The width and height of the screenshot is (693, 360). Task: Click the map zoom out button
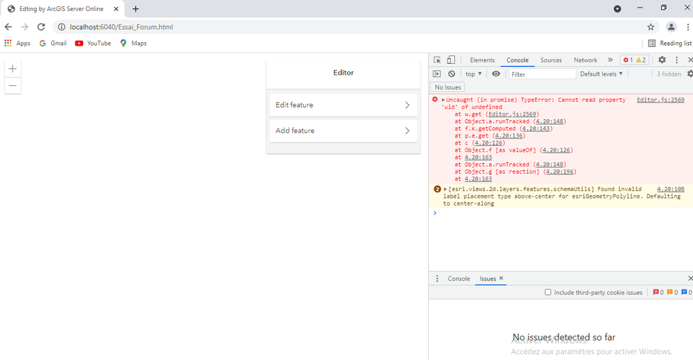pyautogui.click(x=12, y=86)
